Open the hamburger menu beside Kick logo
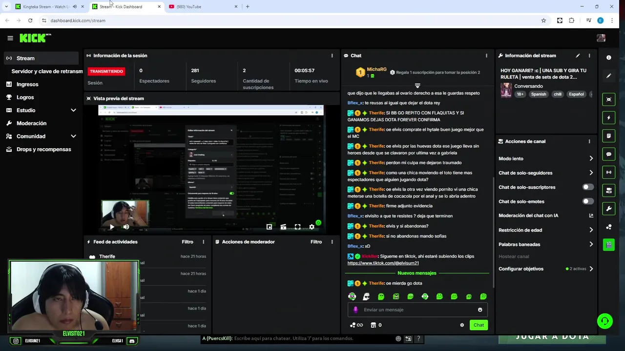Screen dimensions: 625x351 [x=10, y=38]
